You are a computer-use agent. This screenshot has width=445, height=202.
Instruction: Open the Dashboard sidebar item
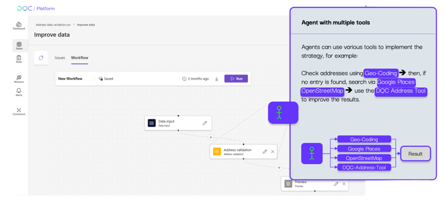tap(19, 25)
